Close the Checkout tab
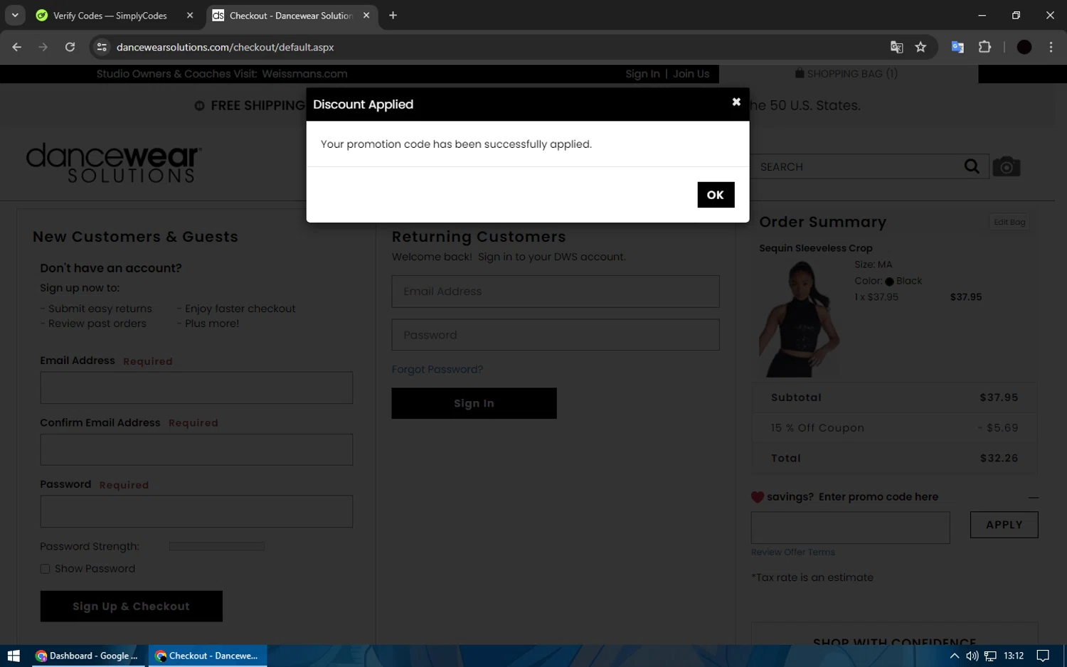 tap(366, 15)
